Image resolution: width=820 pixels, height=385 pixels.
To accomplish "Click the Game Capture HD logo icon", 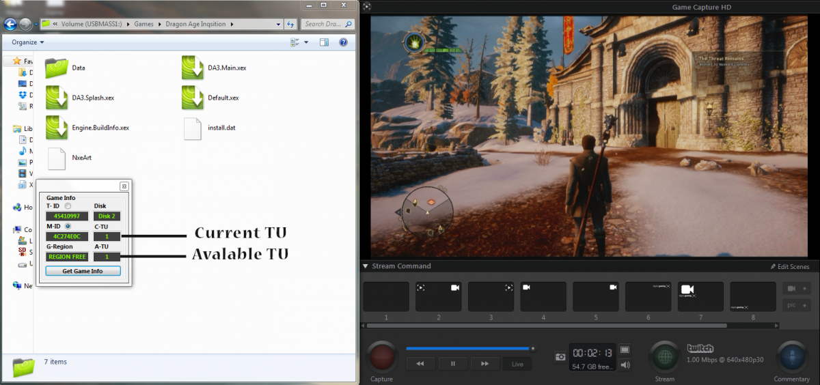I will pos(368,6).
